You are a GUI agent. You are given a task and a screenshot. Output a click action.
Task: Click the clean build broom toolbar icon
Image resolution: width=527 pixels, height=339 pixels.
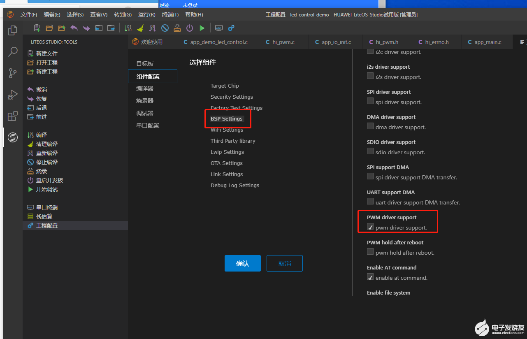140,28
